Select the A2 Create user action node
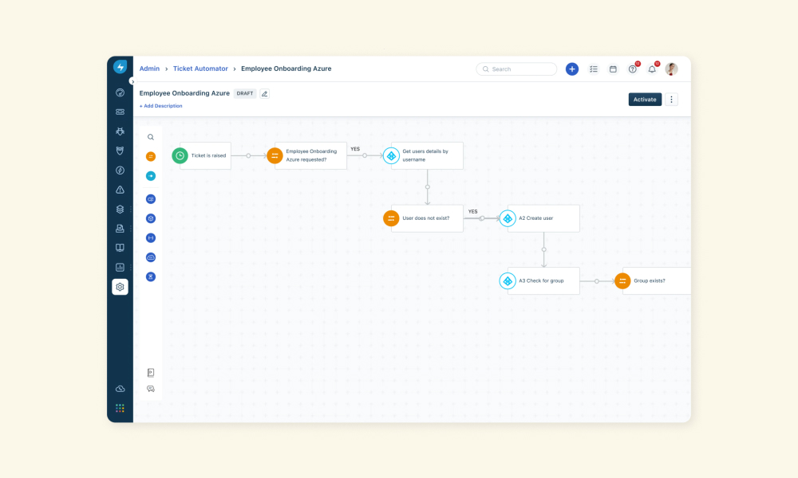Screen dimensions: 798x478 [x=543, y=218]
